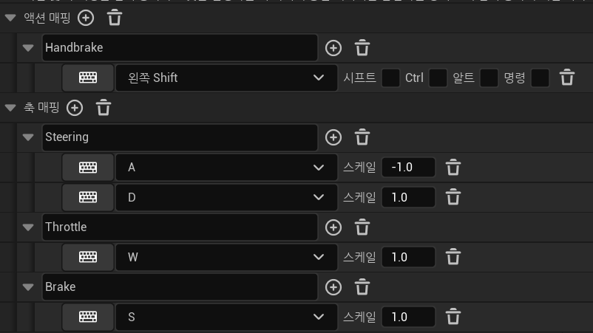Toggle the 명령 modifier checkbox
Image resolution: width=593 pixels, height=333 pixels.
540,78
